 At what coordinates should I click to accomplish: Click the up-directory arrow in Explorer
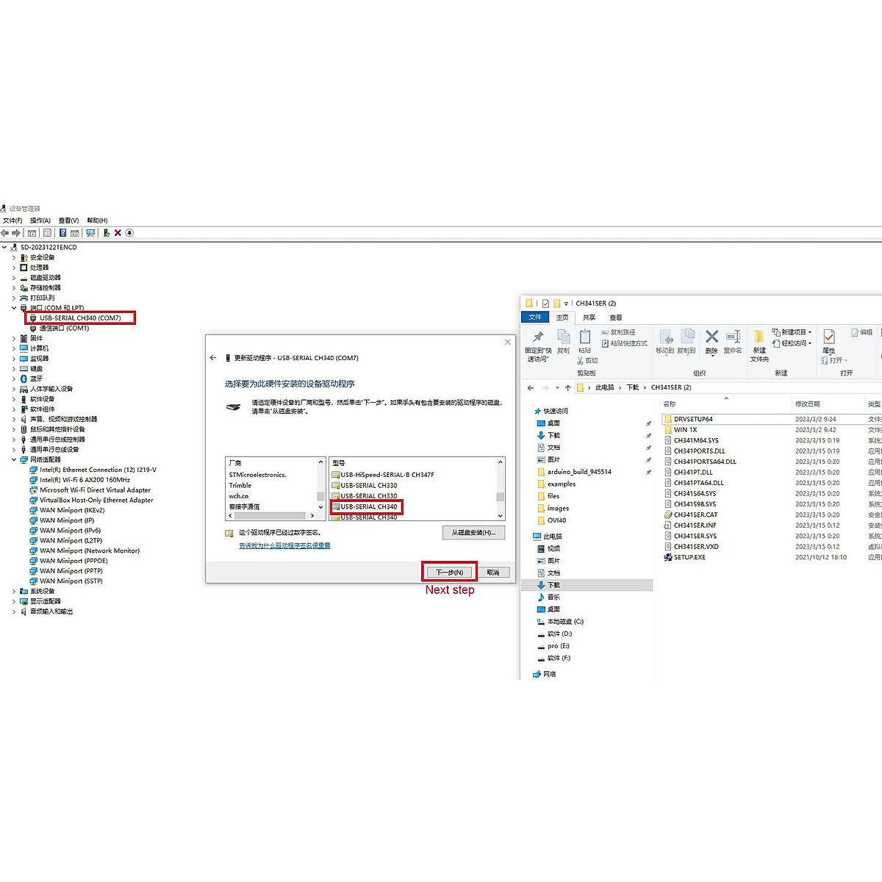567,387
